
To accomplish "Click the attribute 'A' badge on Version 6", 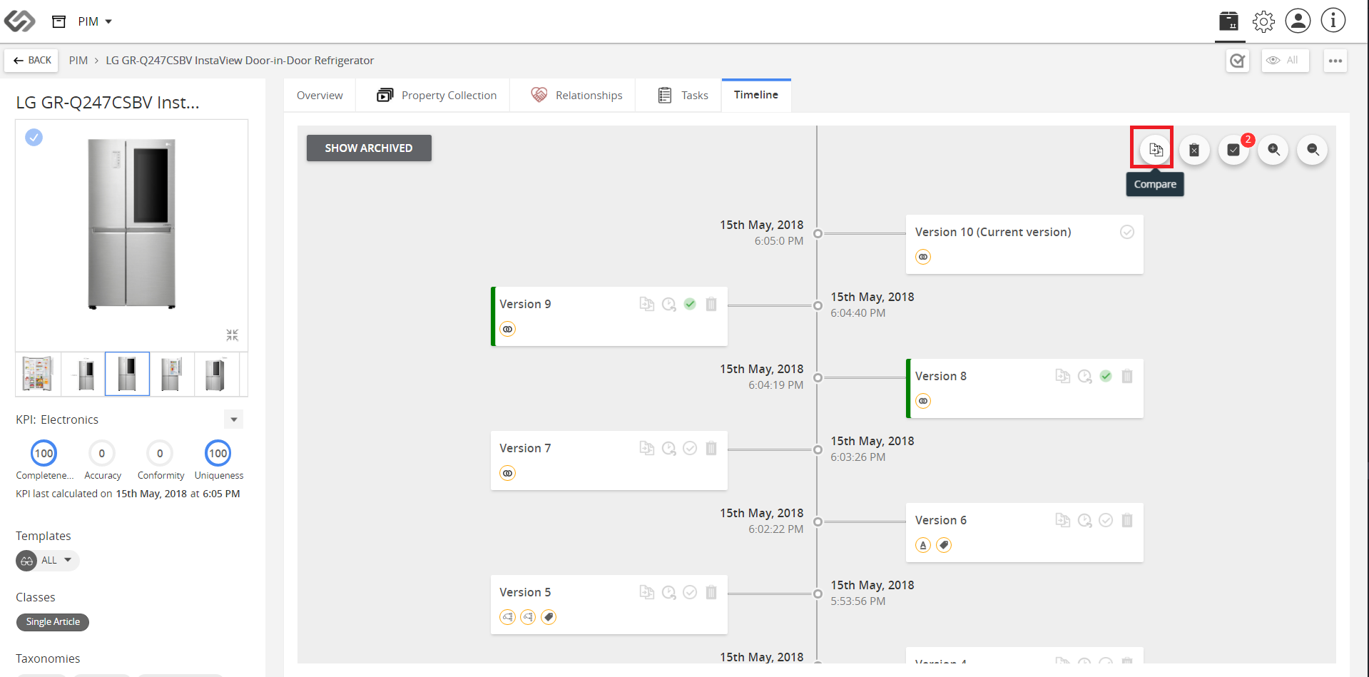I will (x=923, y=545).
